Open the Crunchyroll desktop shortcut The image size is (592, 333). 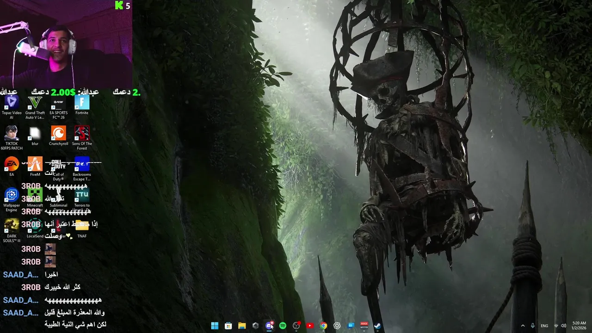pos(58,136)
